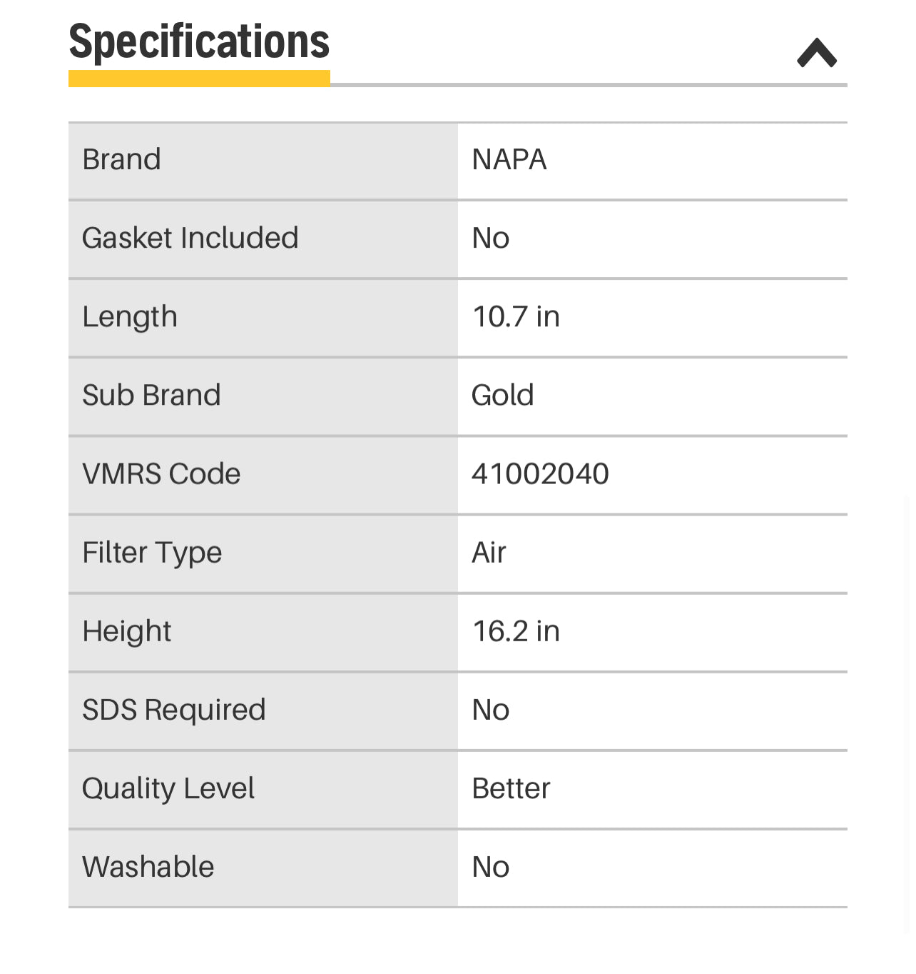916x974 pixels.
Task: Click the Specifications heading
Action: pos(199,41)
